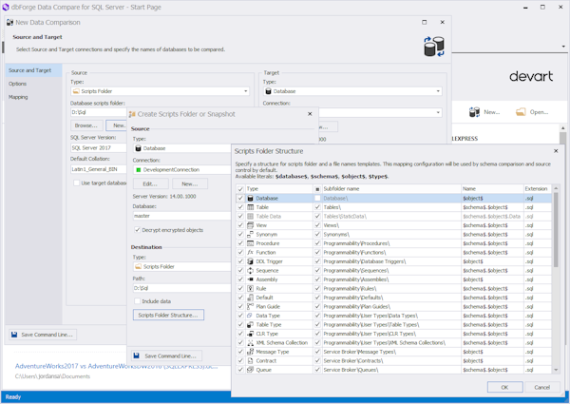Expand the Start Page top-right dropdown arrow
Screen dimensions: 570x404
[x=563, y=47]
